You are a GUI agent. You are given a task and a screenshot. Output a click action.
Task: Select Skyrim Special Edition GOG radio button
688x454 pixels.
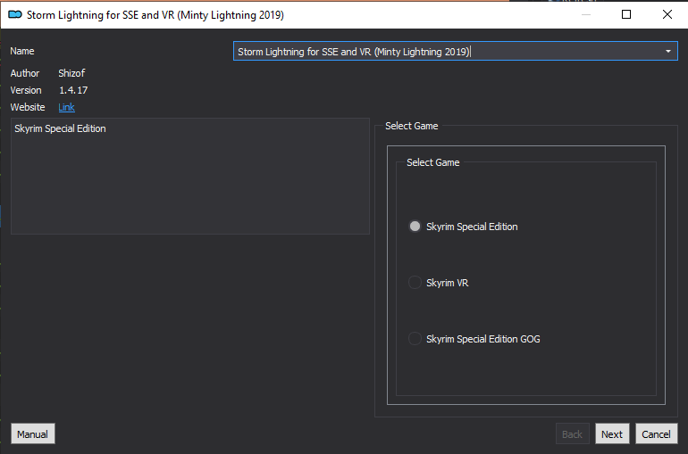point(415,338)
